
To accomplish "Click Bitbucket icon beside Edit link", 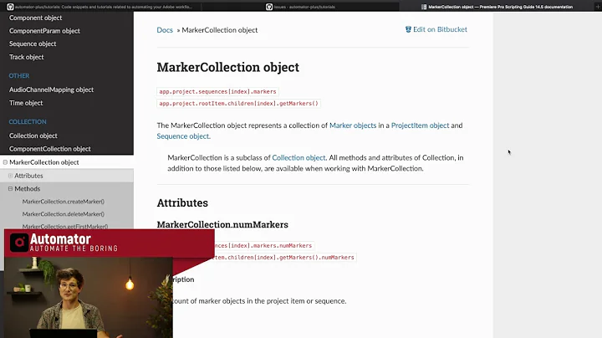I will point(408,29).
